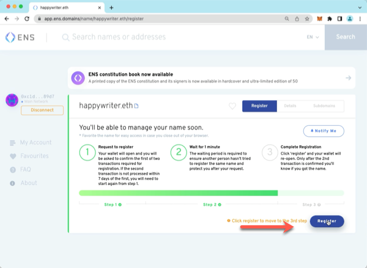Bookmark this page with the star icon
367x268 pixels.
pyautogui.click(x=307, y=19)
